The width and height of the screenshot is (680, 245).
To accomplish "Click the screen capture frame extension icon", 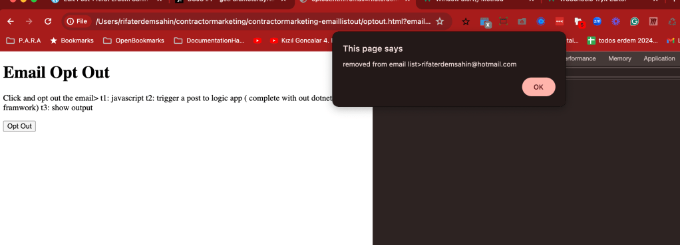I will (x=504, y=21).
